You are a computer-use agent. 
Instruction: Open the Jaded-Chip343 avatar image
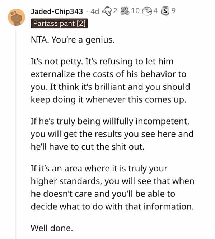(x=17, y=17)
